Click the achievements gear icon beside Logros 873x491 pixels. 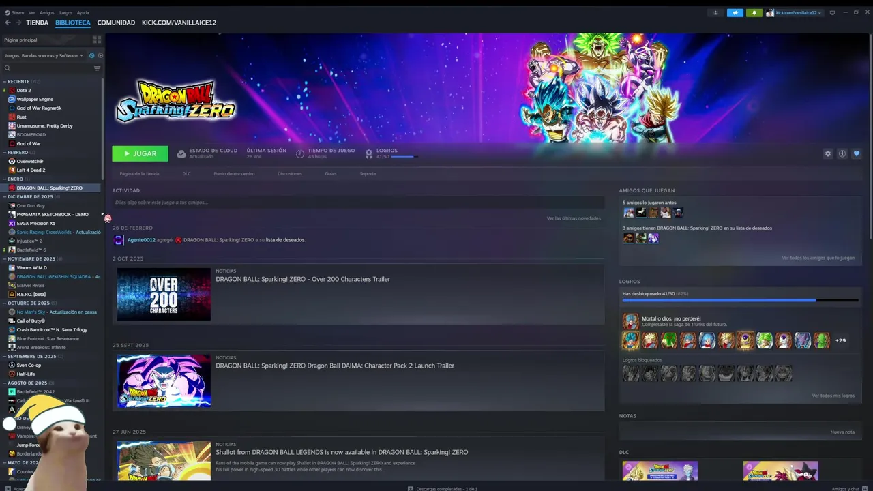tap(369, 153)
